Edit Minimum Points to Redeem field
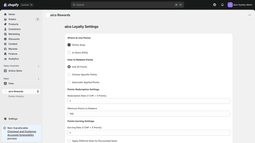 tap(149, 114)
